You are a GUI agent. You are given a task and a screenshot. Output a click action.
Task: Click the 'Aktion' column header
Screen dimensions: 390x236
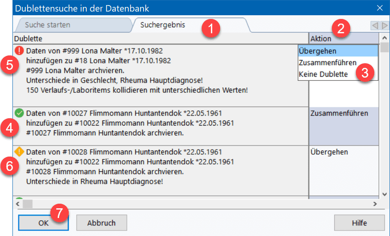point(343,39)
